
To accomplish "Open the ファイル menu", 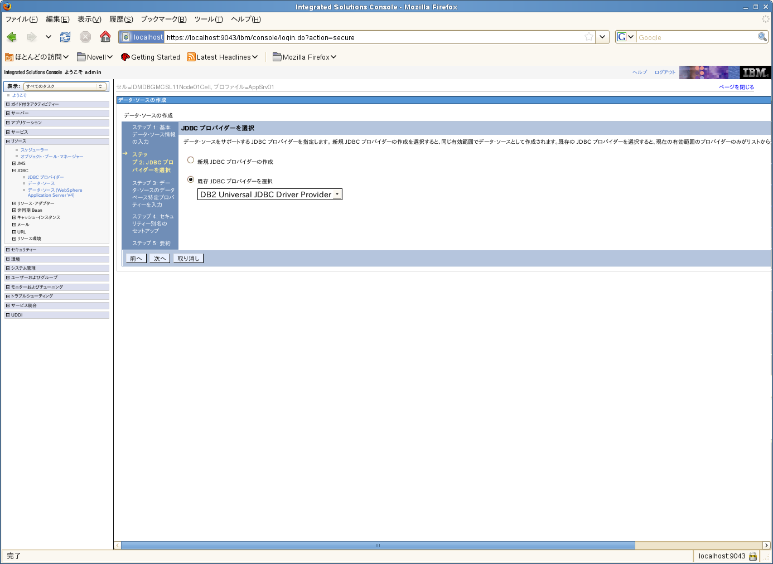I will pos(22,19).
